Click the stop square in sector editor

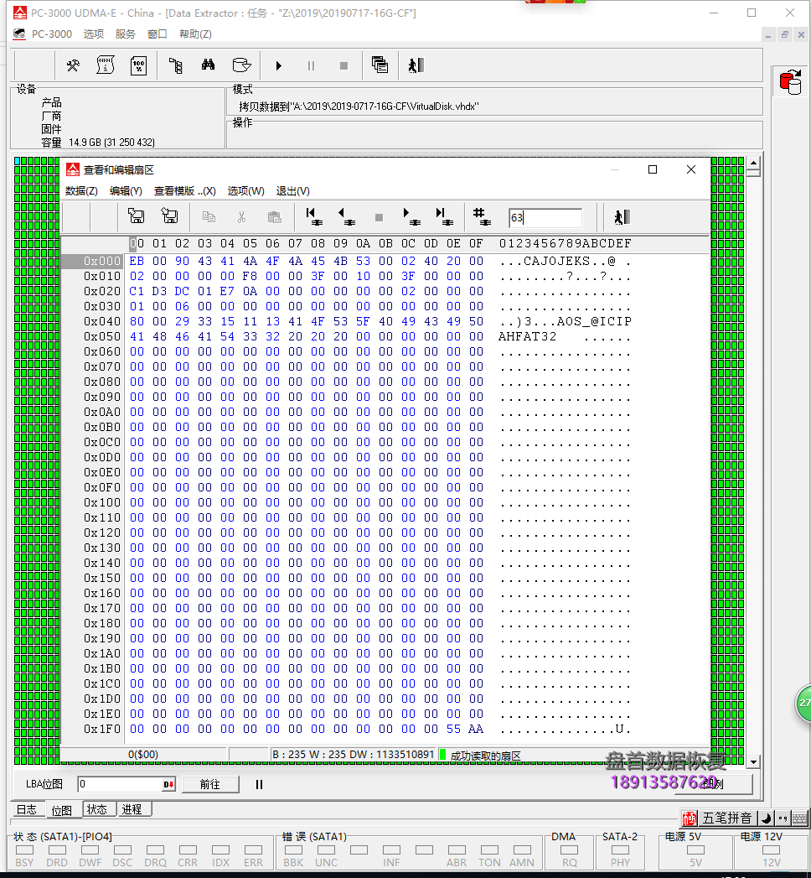379,217
